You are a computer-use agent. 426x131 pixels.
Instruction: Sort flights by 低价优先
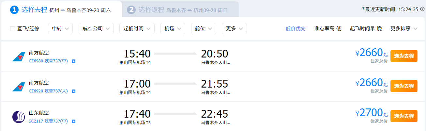[x=296, y=29]
